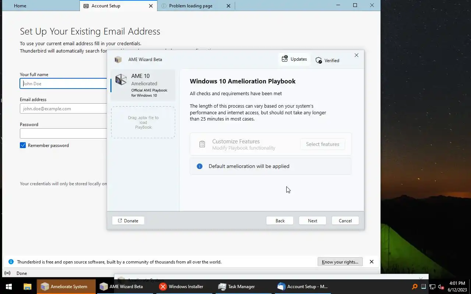
Task: Click the AME Wizard Beta cube logo icon
Action: click(x=118, y=60)
